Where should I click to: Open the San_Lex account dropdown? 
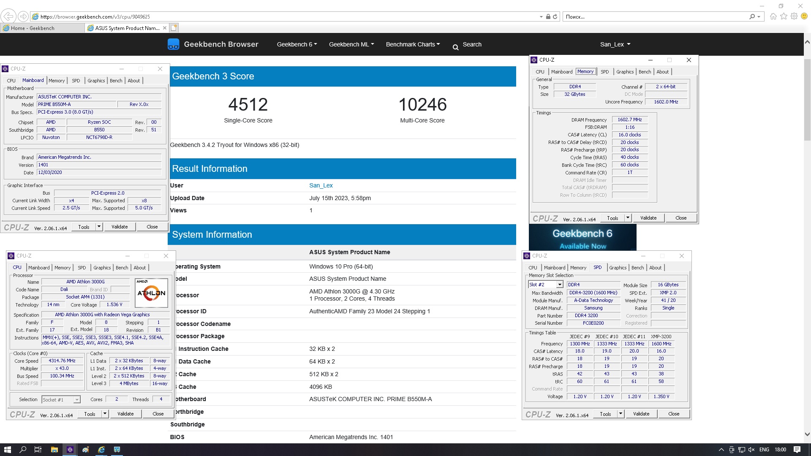coord(615,44)
